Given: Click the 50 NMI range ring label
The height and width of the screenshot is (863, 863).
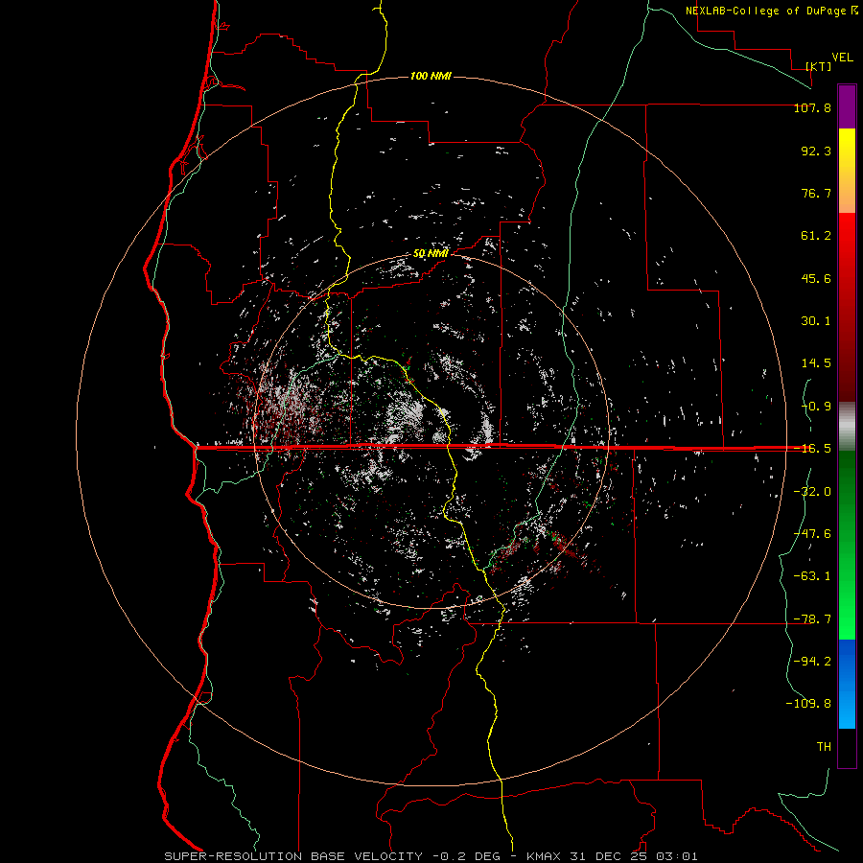Looking at the screenshot, I should tap(431, 254).
